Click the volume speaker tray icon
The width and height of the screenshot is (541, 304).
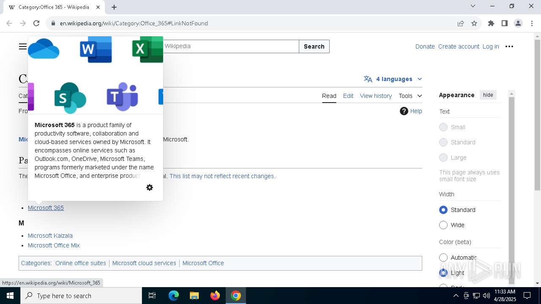[486, 296]
